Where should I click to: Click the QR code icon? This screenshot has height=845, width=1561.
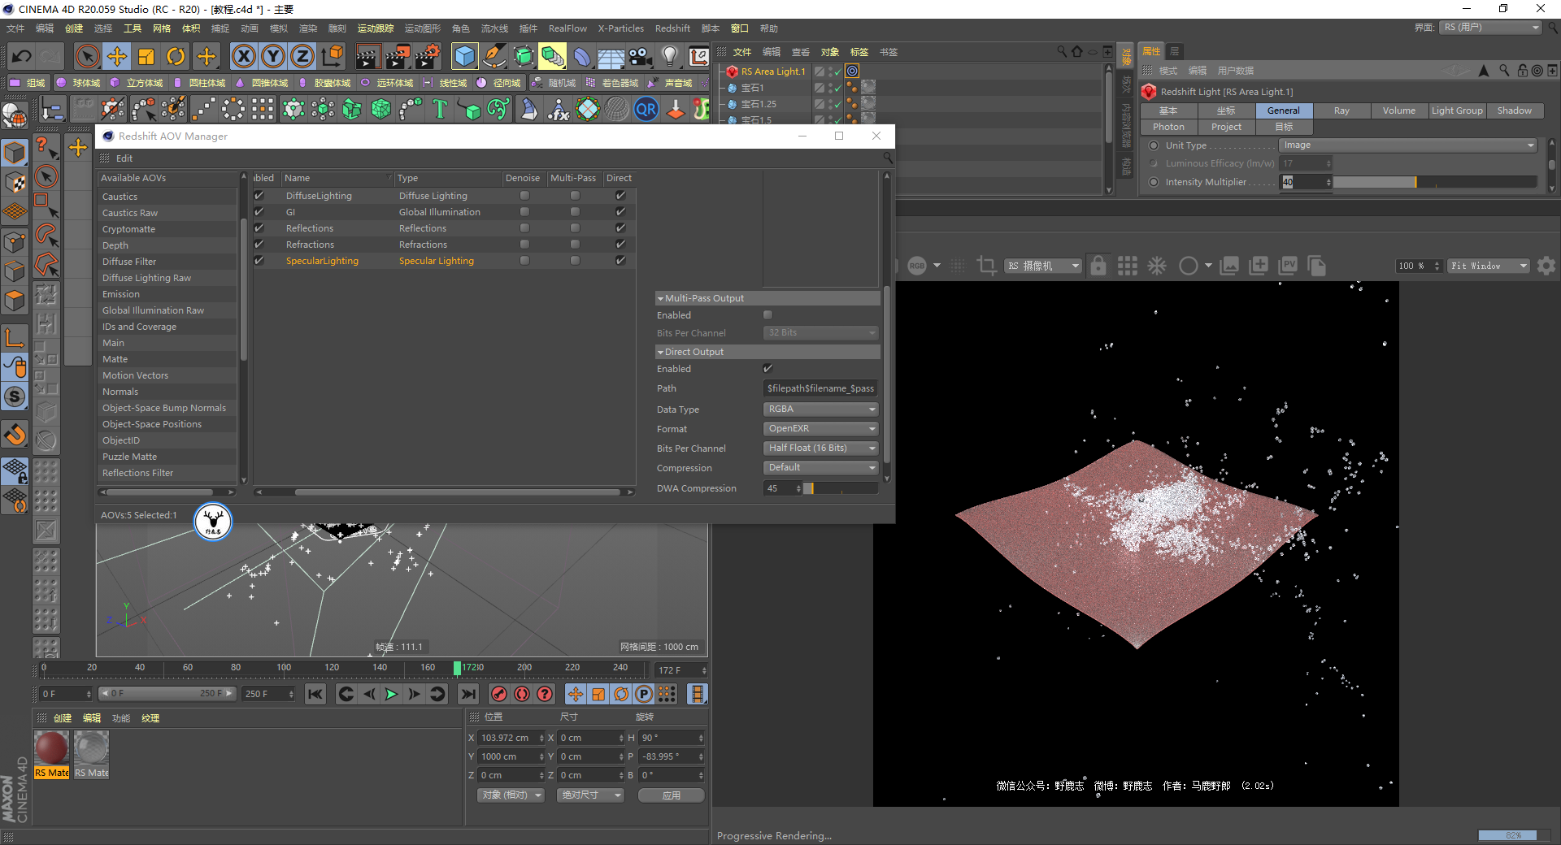646,109
